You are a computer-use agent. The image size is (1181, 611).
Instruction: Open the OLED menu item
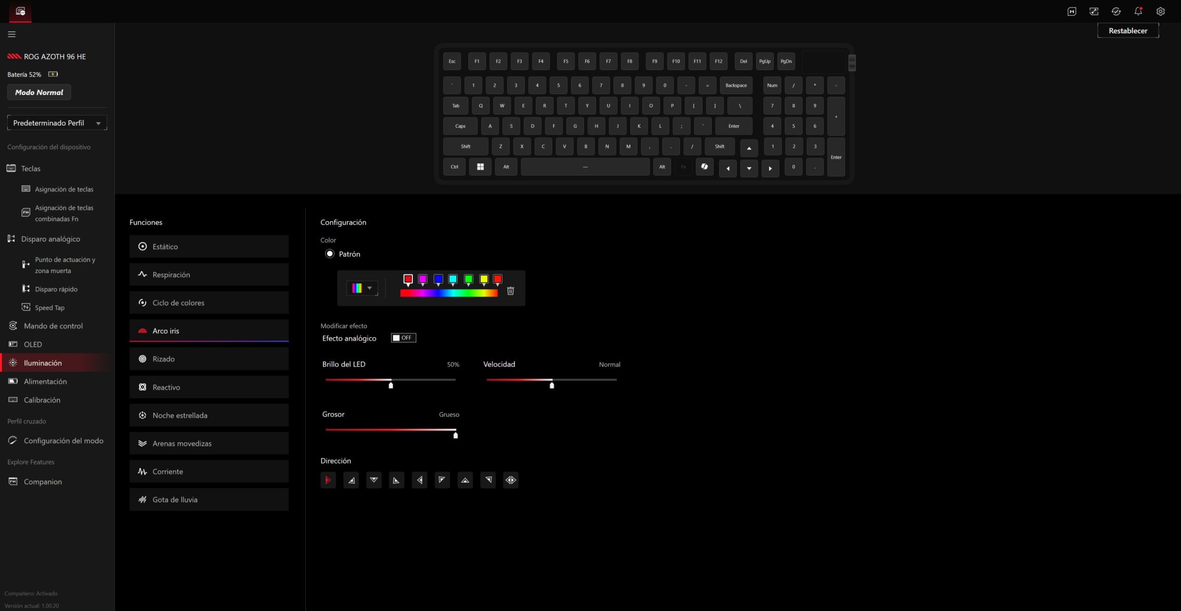point(33,344)
